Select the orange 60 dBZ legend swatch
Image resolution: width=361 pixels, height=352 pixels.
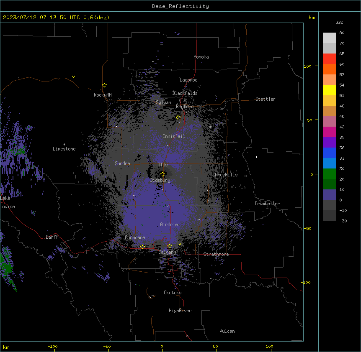point(329,69)
